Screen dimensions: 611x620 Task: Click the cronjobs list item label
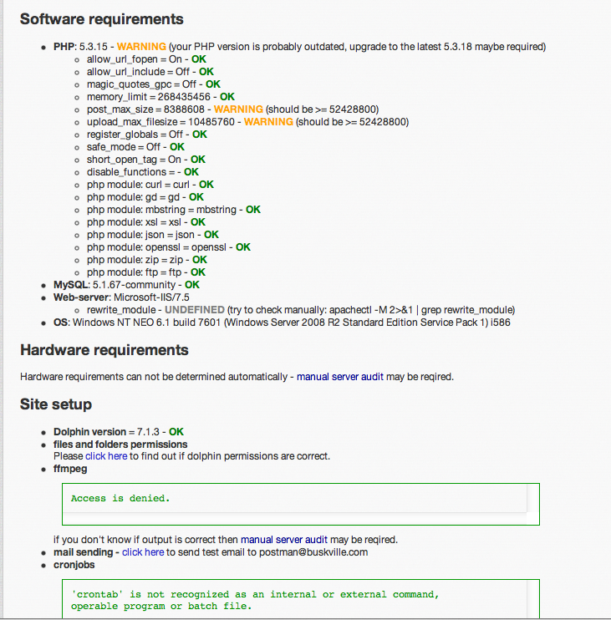[74, 565]
